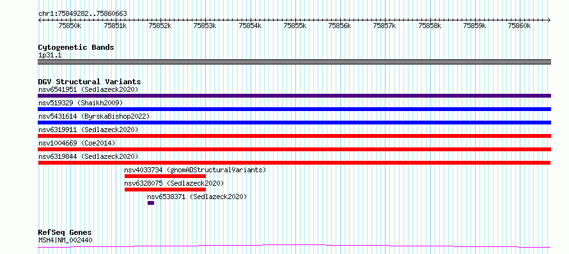The image size is (569, 254).
Task: Click the nsv519329 (Shaikh2009) label
Action: 81,103
